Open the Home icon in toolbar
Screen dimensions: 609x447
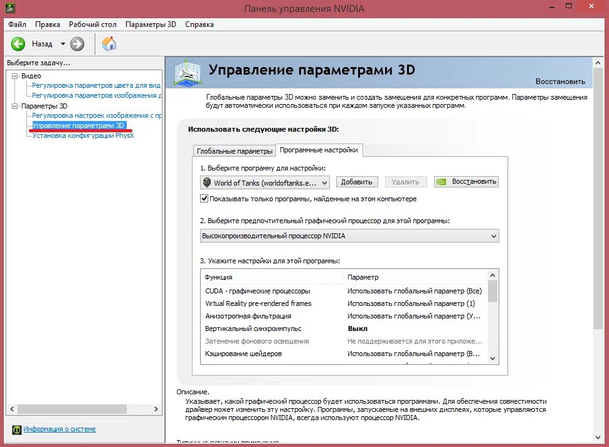[x=109, y=43]
